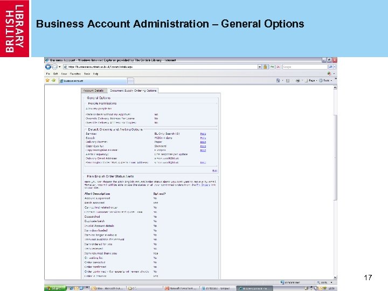Click the Favorites Center star icon
Screen dimensions: 388x291
[47, 80]
